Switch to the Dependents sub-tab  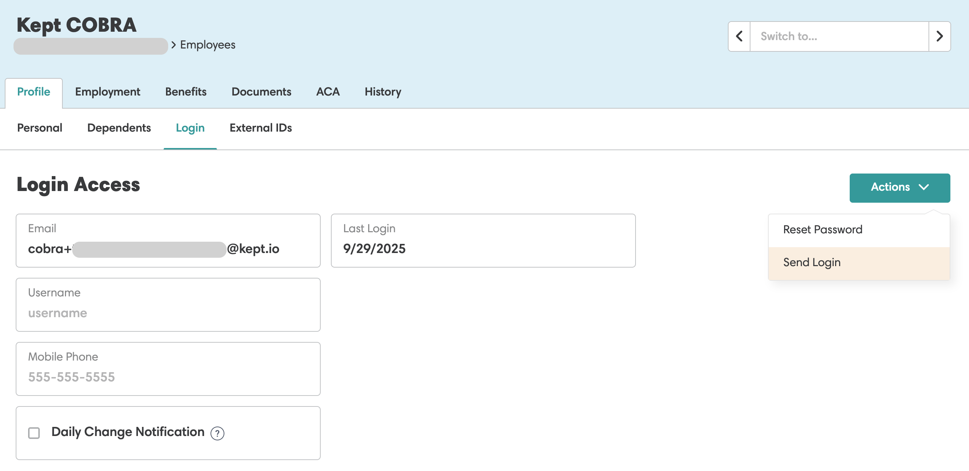(x=119, y=128)
